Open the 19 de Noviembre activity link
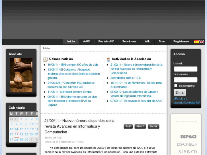The width and height of the screenshot is (207, 155). click(x=136, y=85)
